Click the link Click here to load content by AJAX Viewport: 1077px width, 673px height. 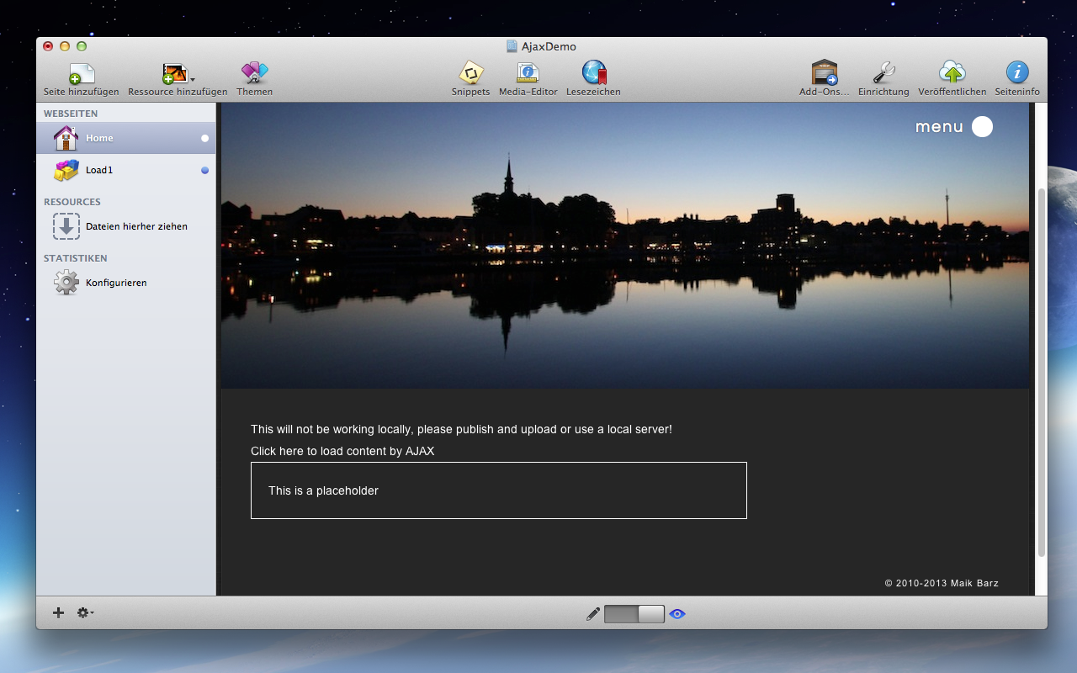coord(342,451)
